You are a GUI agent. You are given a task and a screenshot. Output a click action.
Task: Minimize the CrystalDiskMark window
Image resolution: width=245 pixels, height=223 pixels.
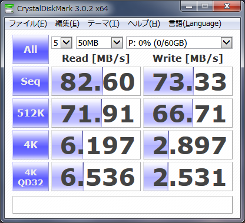pos(189,6)
